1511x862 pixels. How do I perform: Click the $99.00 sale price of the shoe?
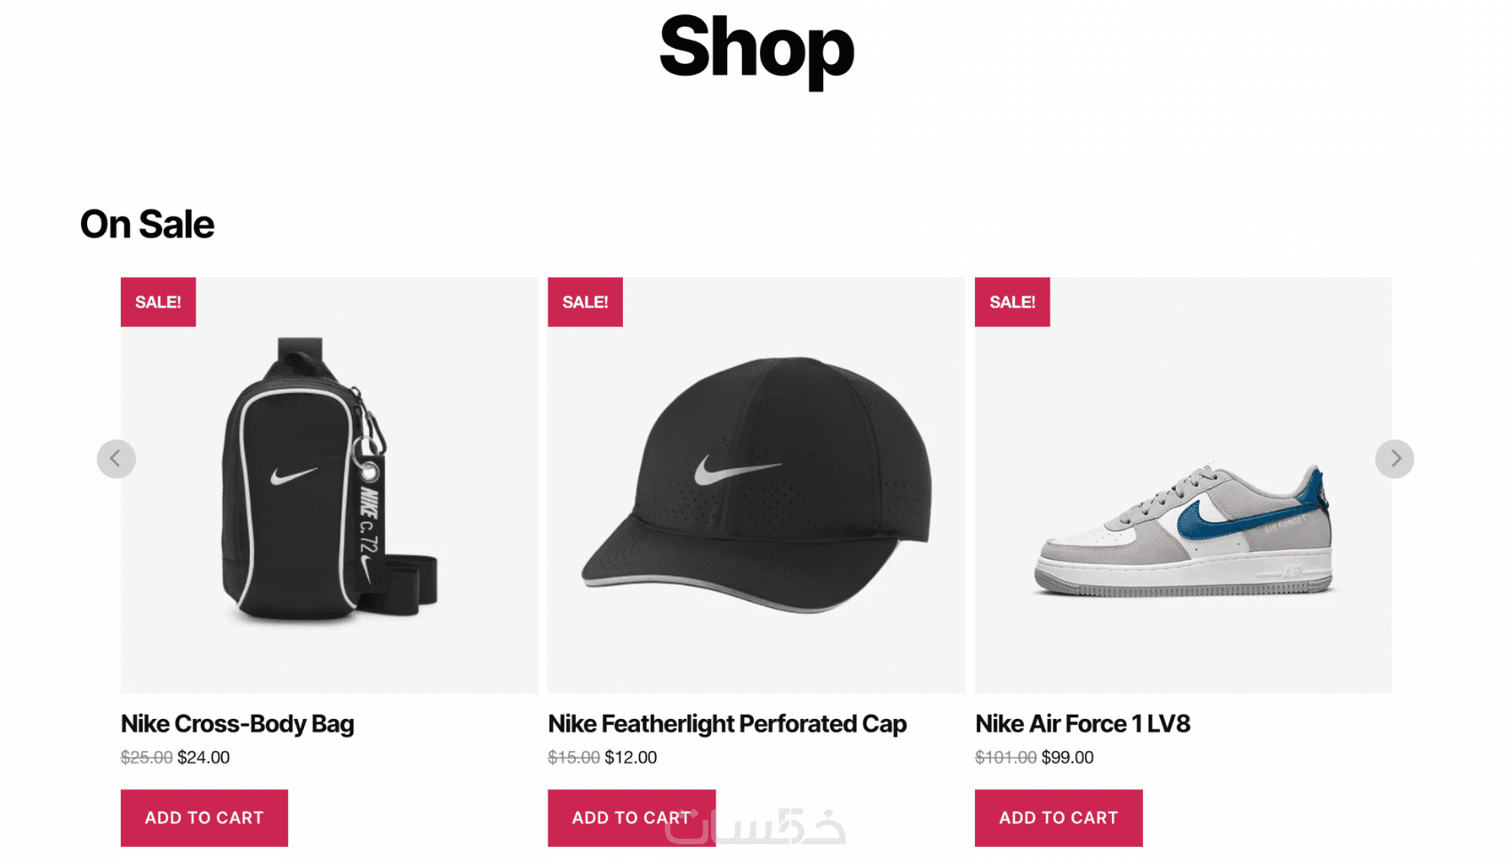(x=1067, y=758)
